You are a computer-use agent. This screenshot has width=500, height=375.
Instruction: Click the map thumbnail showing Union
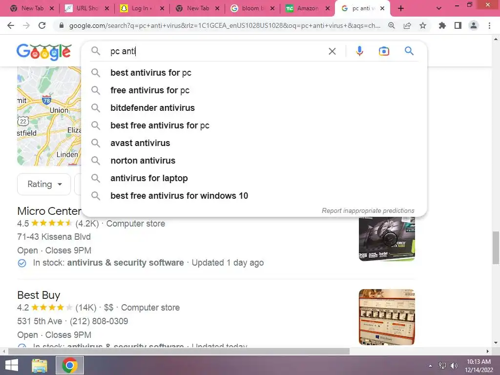point(49,116)
